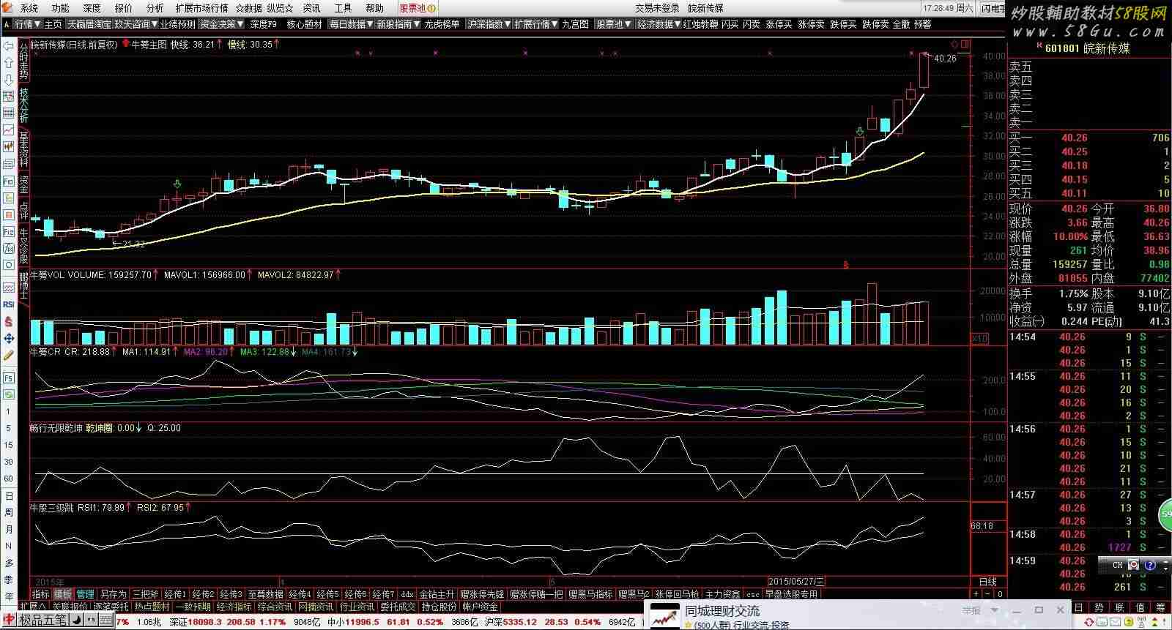Viewport: 1172px width, 630px height.
Task: Click the 预警 alert button
Action: [922, 24]
